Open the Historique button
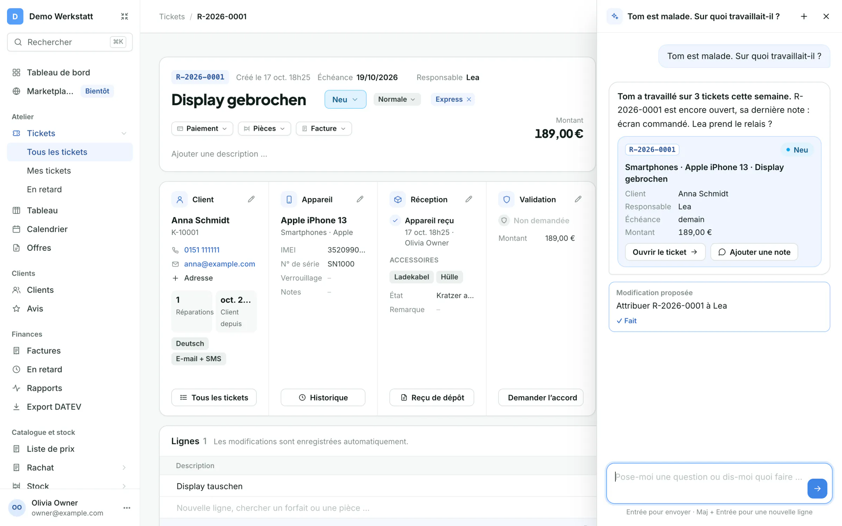This screenshot has width=842, height=526. [323, 397]
